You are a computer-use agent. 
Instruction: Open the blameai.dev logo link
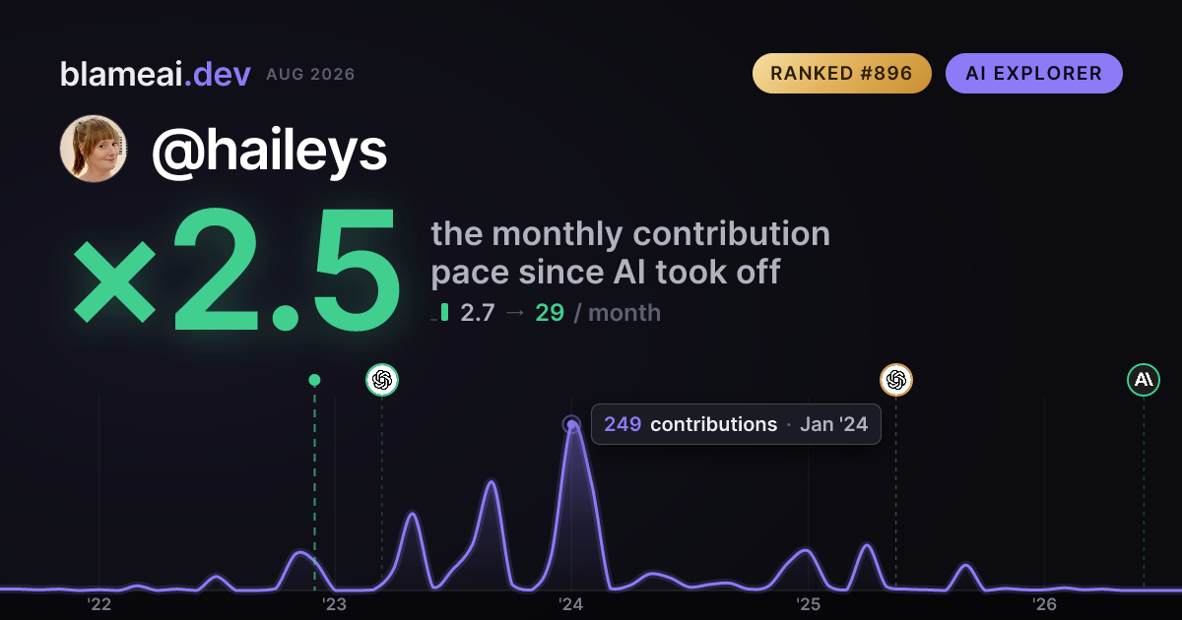156,74
